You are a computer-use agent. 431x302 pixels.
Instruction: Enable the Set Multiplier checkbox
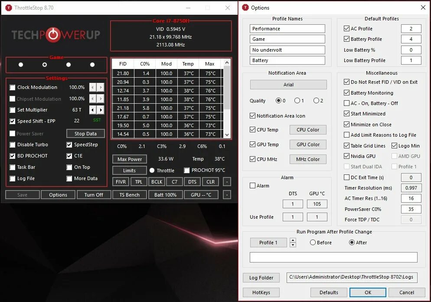(13, 110)
